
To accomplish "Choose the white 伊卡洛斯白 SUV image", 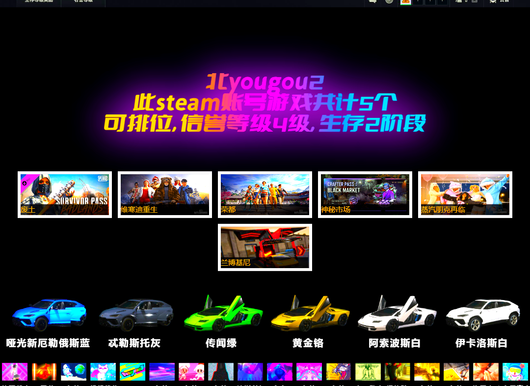I will point(483,315).
